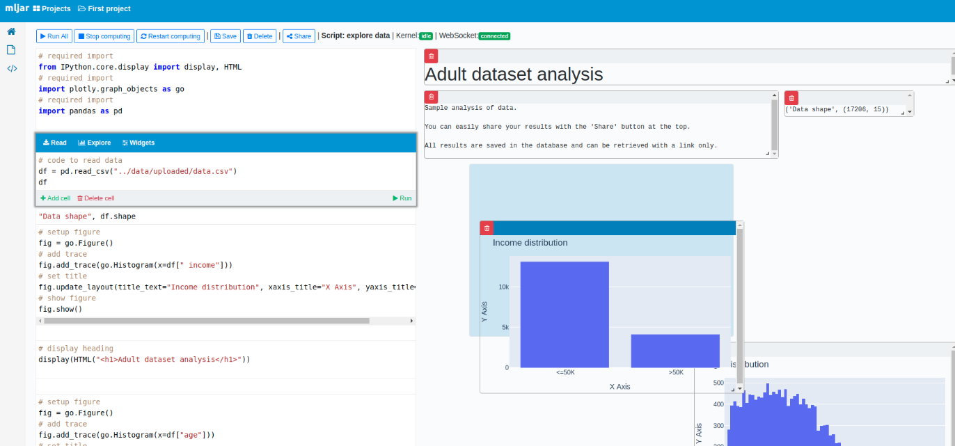Click the '"Data shape", df.shape' code cell
Image resolution: width=955 pixels, height=446 pixels.
point(87,216)
